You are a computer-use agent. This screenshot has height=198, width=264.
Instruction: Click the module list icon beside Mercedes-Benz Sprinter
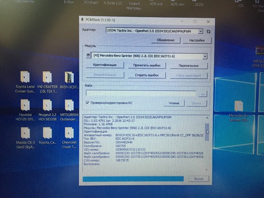pos(88,56)
